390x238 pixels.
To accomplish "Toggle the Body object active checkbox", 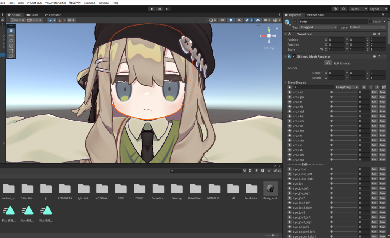I will click(x=296, y=22).
